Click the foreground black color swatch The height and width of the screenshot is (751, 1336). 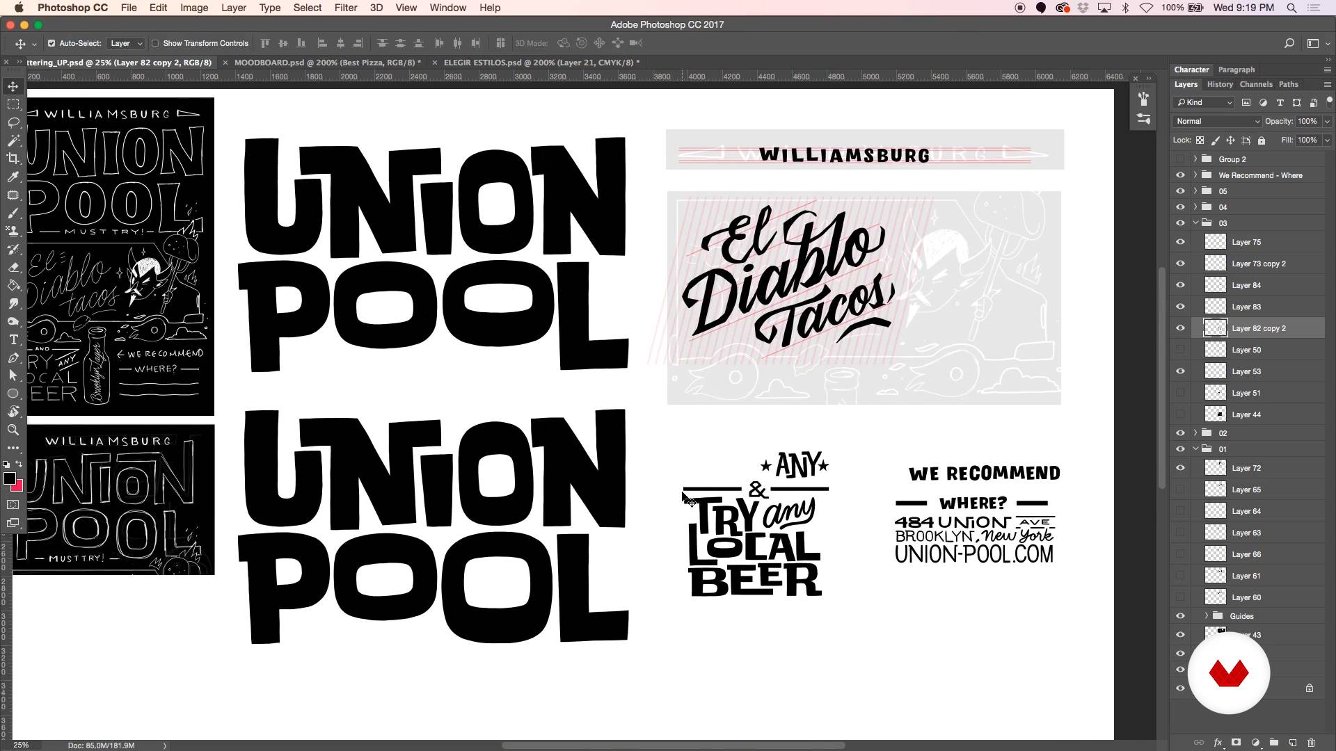9,478
